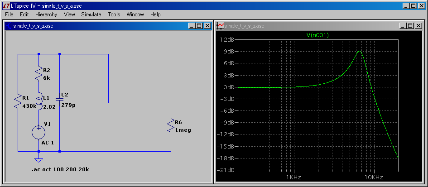Select resistor R1 symbol in schematic
Image resolution: width=428 pixels, height=187 pixels.
click(x=18, y=101)
